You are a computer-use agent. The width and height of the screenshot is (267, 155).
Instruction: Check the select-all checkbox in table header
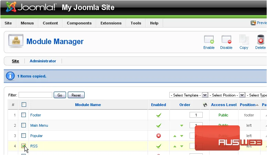[24, 104]
